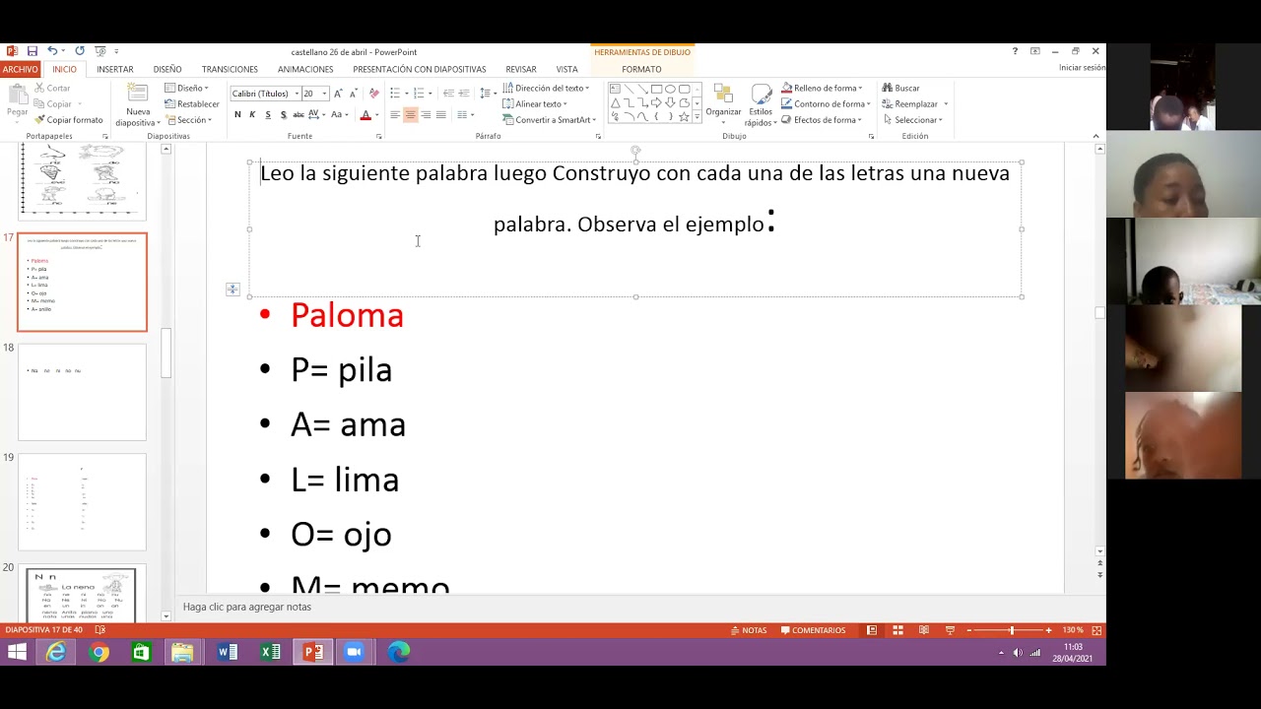This screenshot has width=1261, height=709.
Task: Save the presentation from quick access toolbar
Action: (x=33, y=51)
